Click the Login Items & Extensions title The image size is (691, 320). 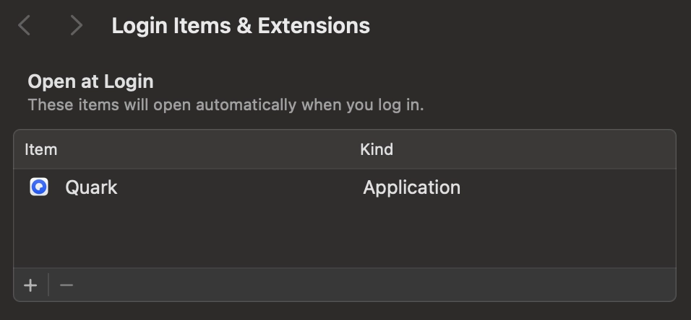[241, 25]
